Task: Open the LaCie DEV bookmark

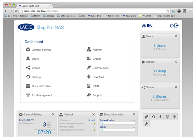Action: pos(94,16)
